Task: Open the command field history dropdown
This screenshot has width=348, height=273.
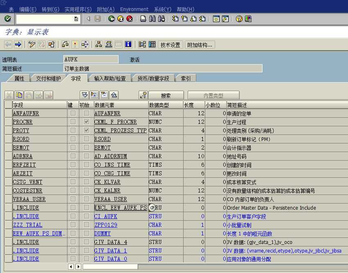Action: [76, 19]
